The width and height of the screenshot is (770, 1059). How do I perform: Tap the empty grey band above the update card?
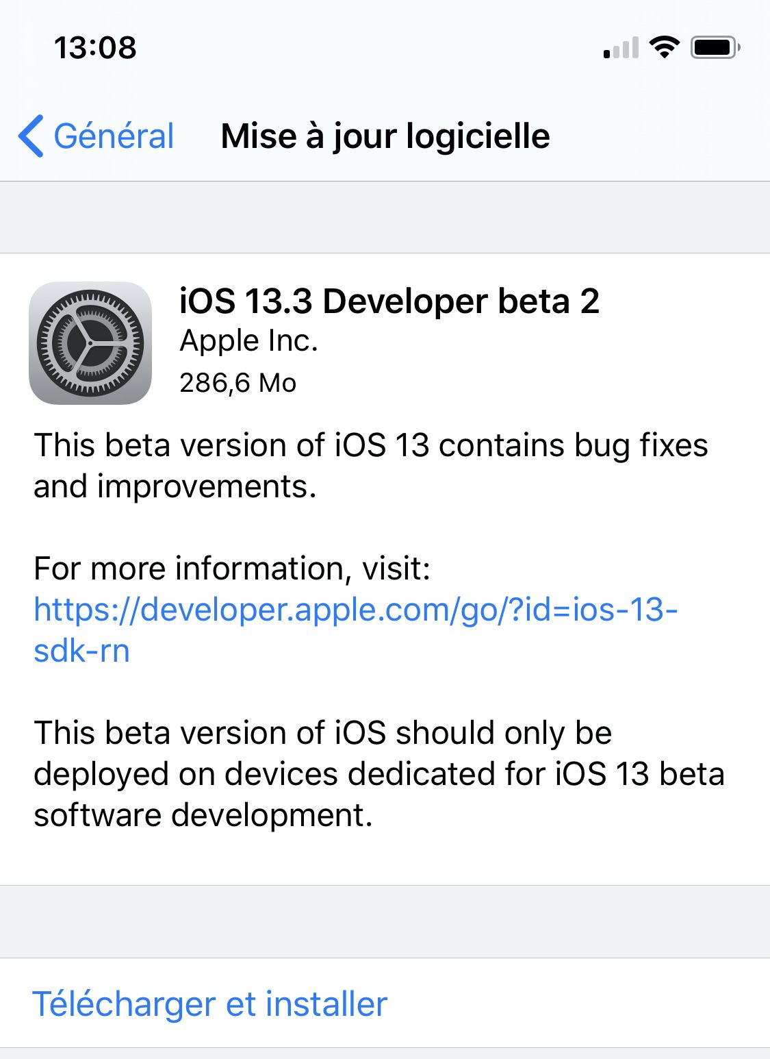[385, 216]
